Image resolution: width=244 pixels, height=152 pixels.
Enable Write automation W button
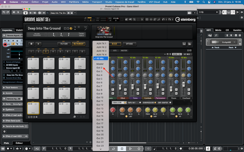(x=34, y=13)
